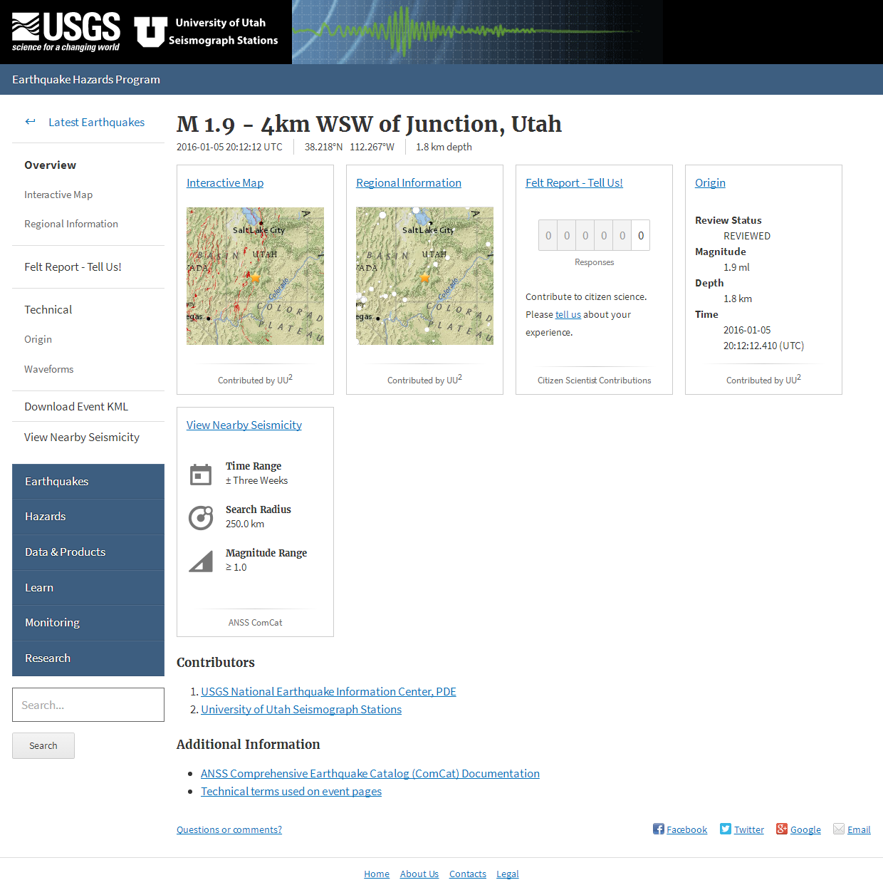Image resolution: width=883 pixels, height=890 pixels.
Task: Click the '± Three Weeks' time range value
Action: [x=256, y=480]
